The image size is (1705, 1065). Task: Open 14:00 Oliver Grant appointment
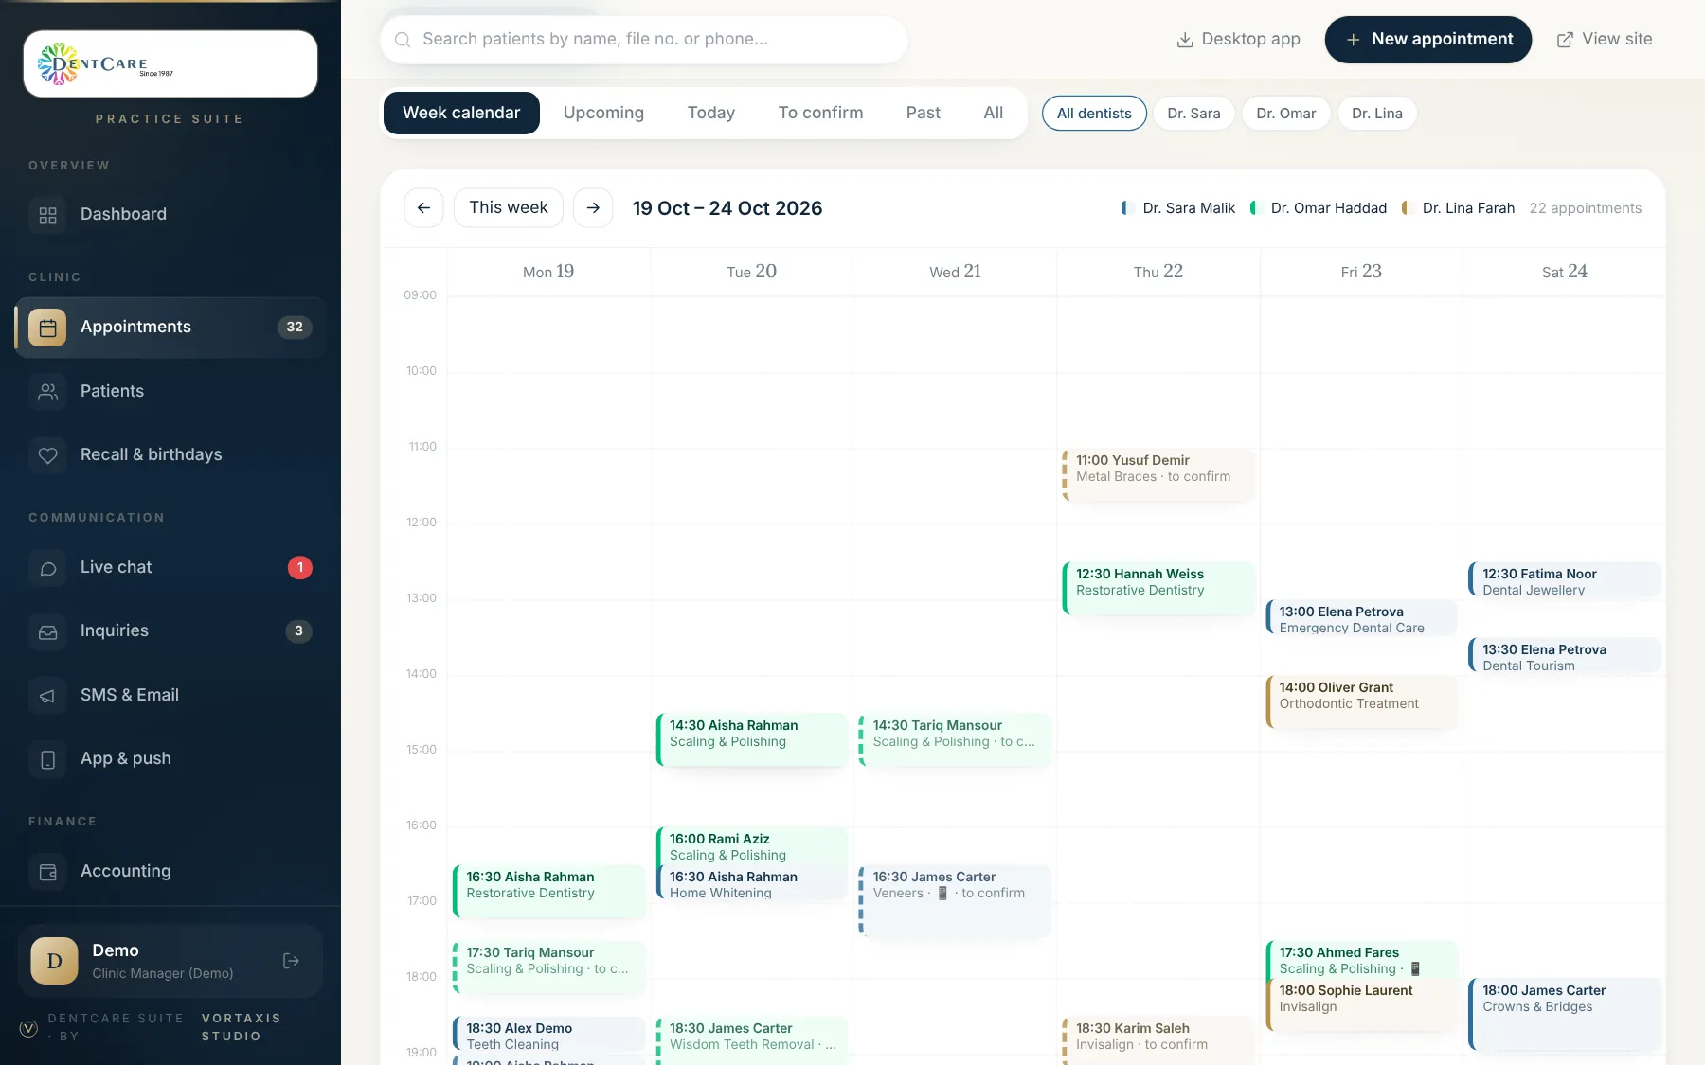1361,701
